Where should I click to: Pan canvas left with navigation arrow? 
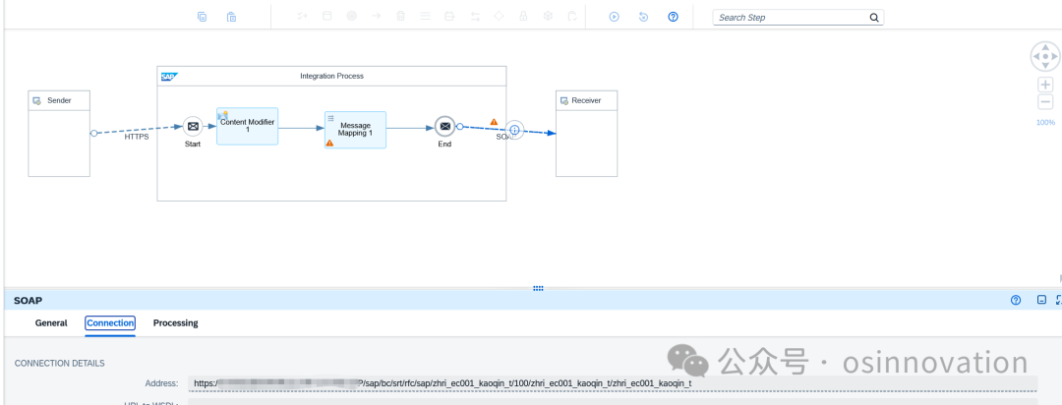point(1036,56)
